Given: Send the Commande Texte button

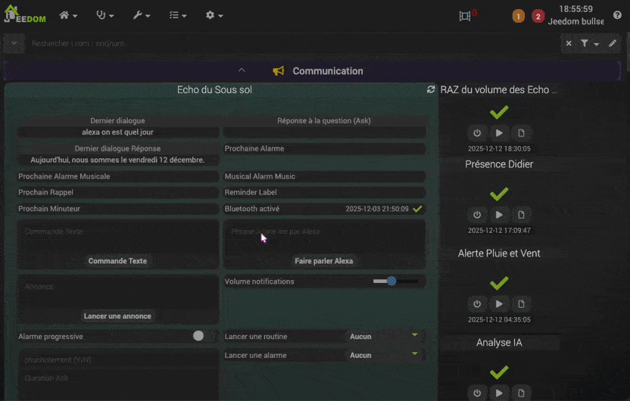Looking at the screenshot, I should pyautogui.click(x=117, y=261).
